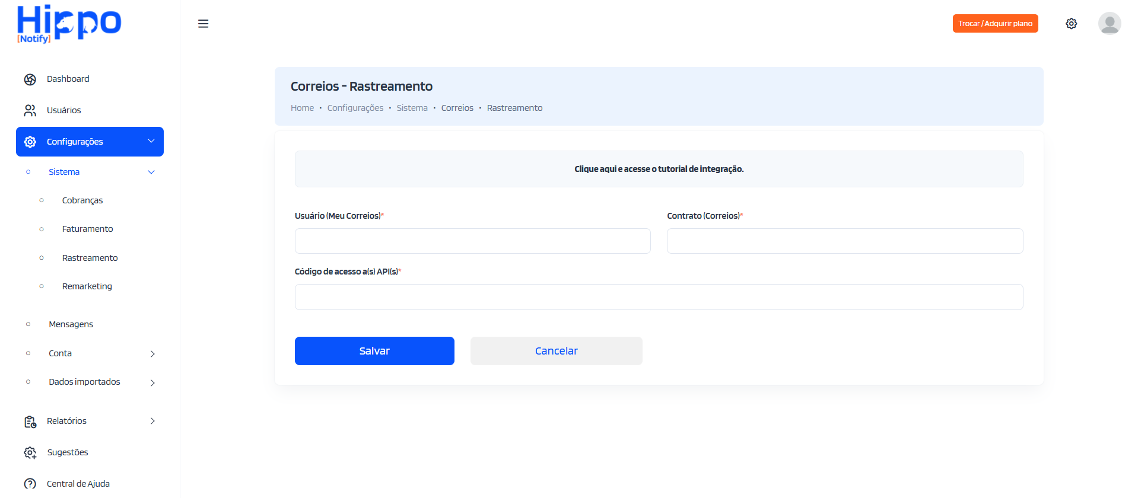Expand the Dados importados arrow

152,382
